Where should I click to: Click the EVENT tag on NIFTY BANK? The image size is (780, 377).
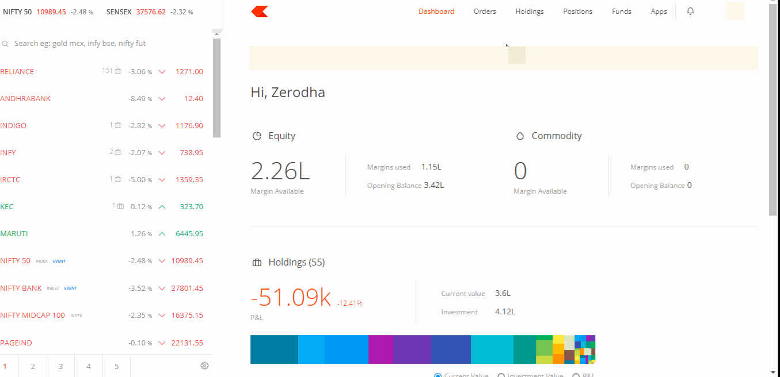click(x=70, y=288)
